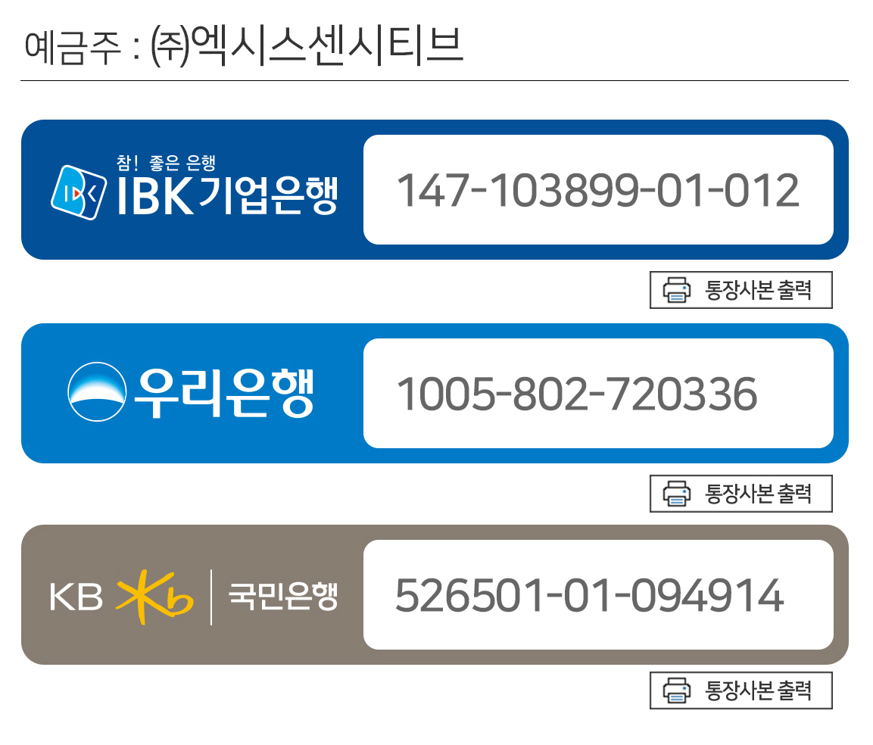Print the KB 국민은행 통장사본
The width and height of the screenshot is (873, 745).
[741, 690]
